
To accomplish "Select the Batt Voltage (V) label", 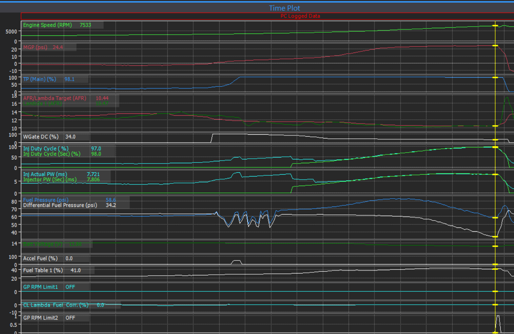I will [x=43, y=244].
